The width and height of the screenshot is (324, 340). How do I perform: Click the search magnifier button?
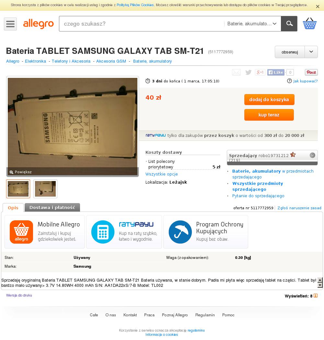click(289, 24)
